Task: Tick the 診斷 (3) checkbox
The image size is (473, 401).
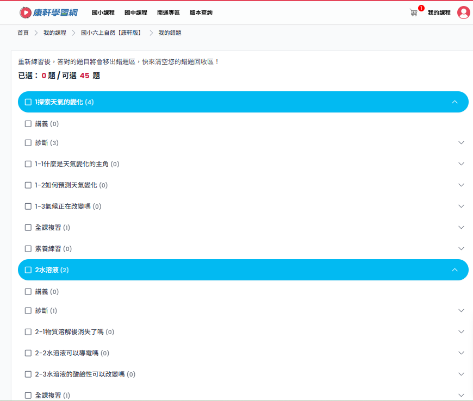Action: [x=28, y=143]
